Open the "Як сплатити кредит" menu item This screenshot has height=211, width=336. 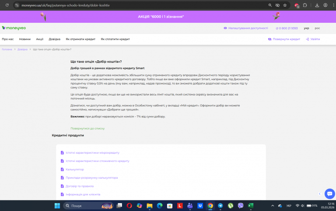(x=115, y=39)
